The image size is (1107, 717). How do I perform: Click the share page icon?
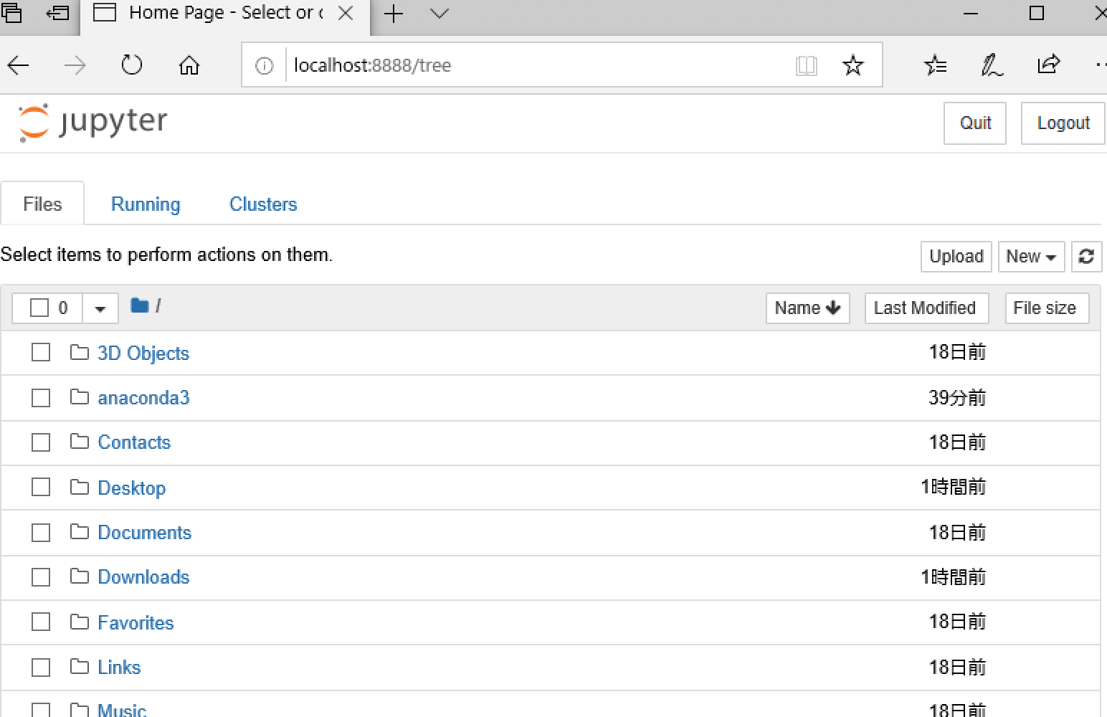[1048, 65]
